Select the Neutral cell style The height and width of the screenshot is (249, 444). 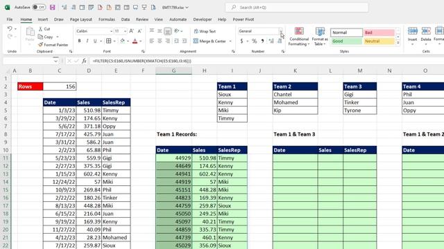(379, 41)
